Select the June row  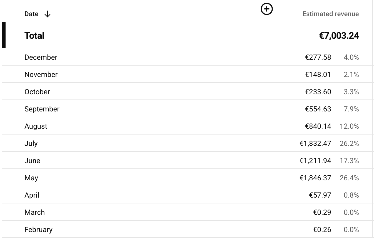pyautogui.click(x=32, y=161)
